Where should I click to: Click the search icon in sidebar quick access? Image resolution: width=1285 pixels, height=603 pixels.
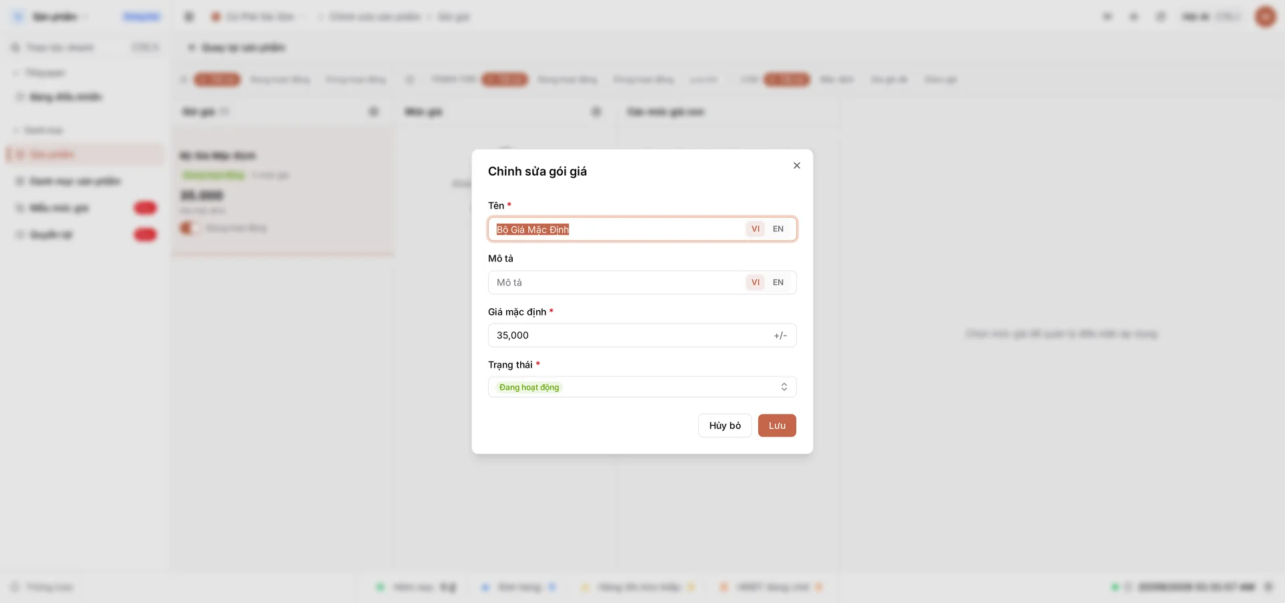click(15, 47)
